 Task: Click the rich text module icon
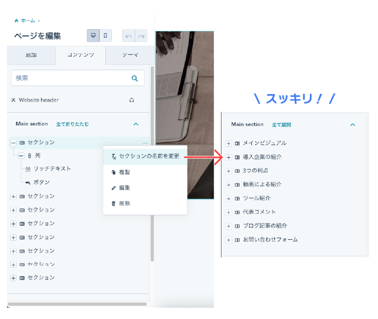28,169
